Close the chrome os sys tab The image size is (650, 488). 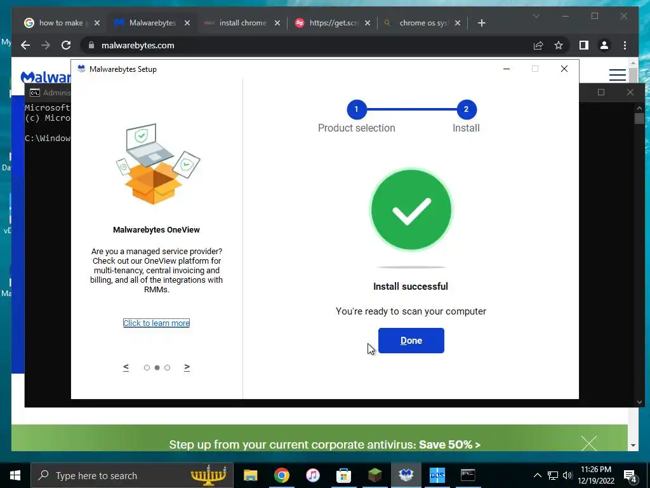tap(458, 23)
